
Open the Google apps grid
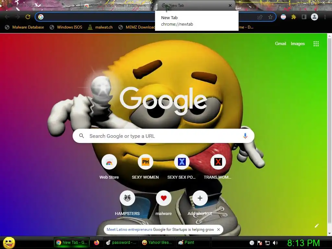coord(316,44)
